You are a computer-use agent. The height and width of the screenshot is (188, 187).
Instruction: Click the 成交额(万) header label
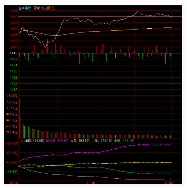[48, 8]
